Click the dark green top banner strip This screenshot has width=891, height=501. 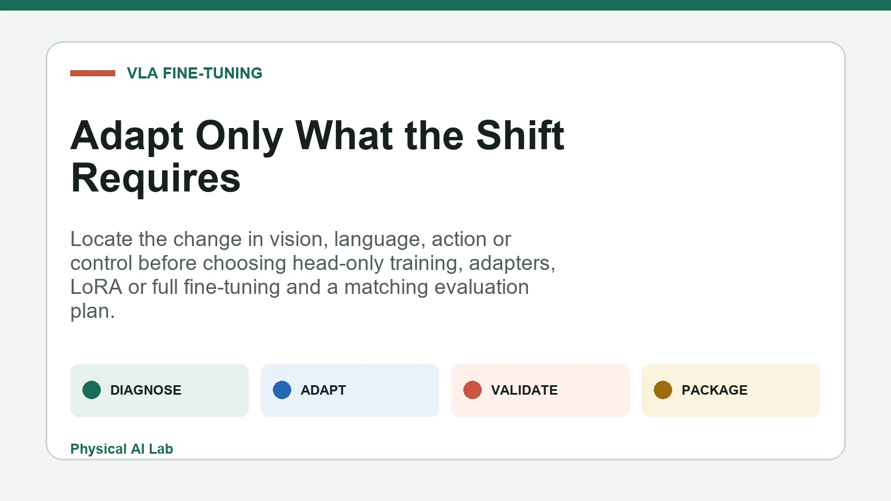(x=445, y=5)
